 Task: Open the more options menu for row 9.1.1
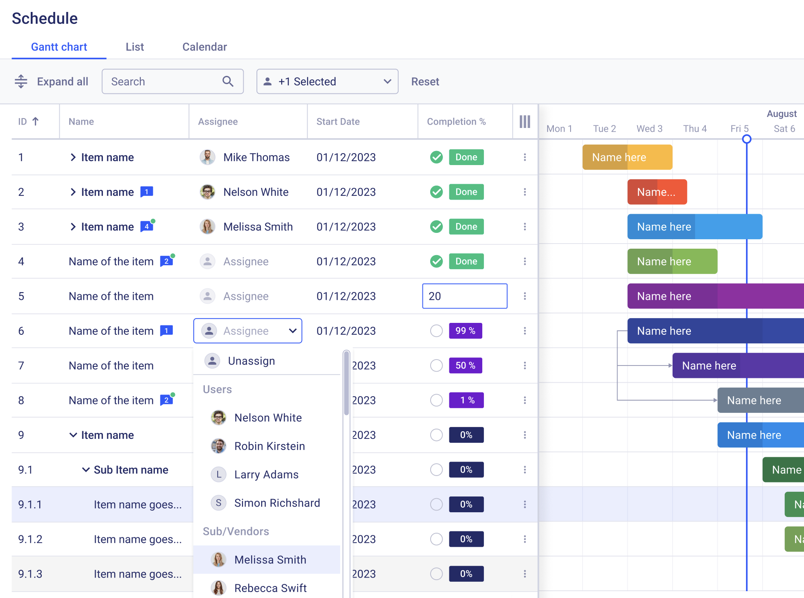525,505
